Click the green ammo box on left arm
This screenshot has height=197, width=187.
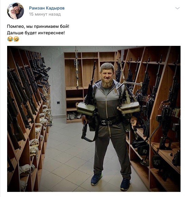86,108
